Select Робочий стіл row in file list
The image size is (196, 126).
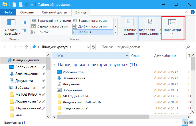point(122,72)
